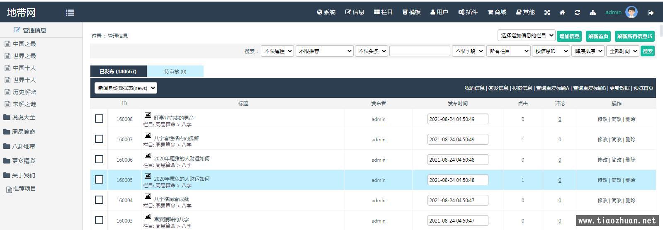Viewport: 663px width, 230px height.
Task: Select the checkbox for row 160005
Action: click(x=99, y=179)
